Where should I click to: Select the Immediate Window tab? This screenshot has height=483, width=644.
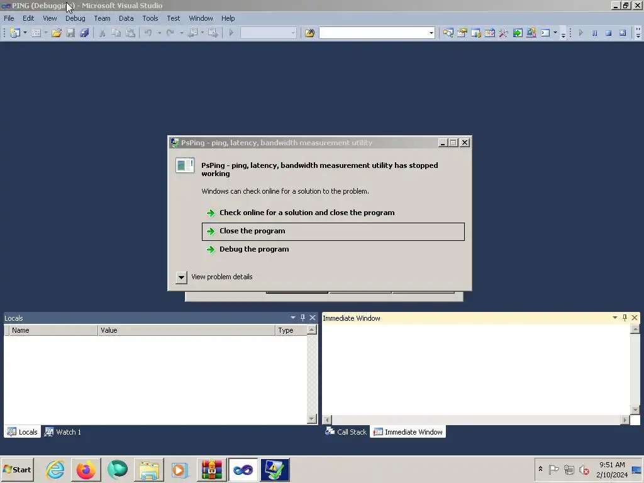click(x=408, y=431)
